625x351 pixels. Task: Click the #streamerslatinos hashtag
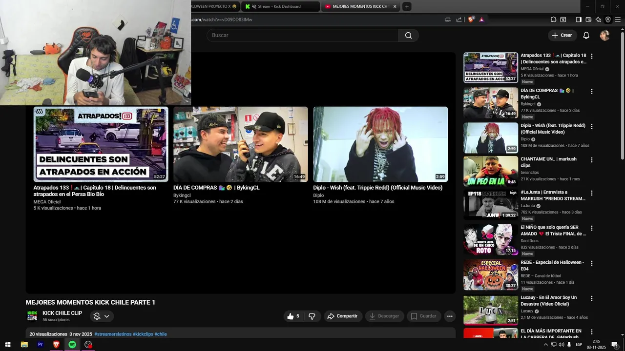click(113, 334)
